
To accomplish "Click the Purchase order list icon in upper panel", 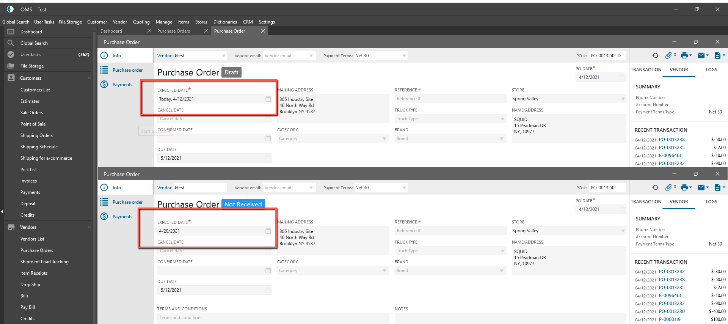I will pos(104,70).
